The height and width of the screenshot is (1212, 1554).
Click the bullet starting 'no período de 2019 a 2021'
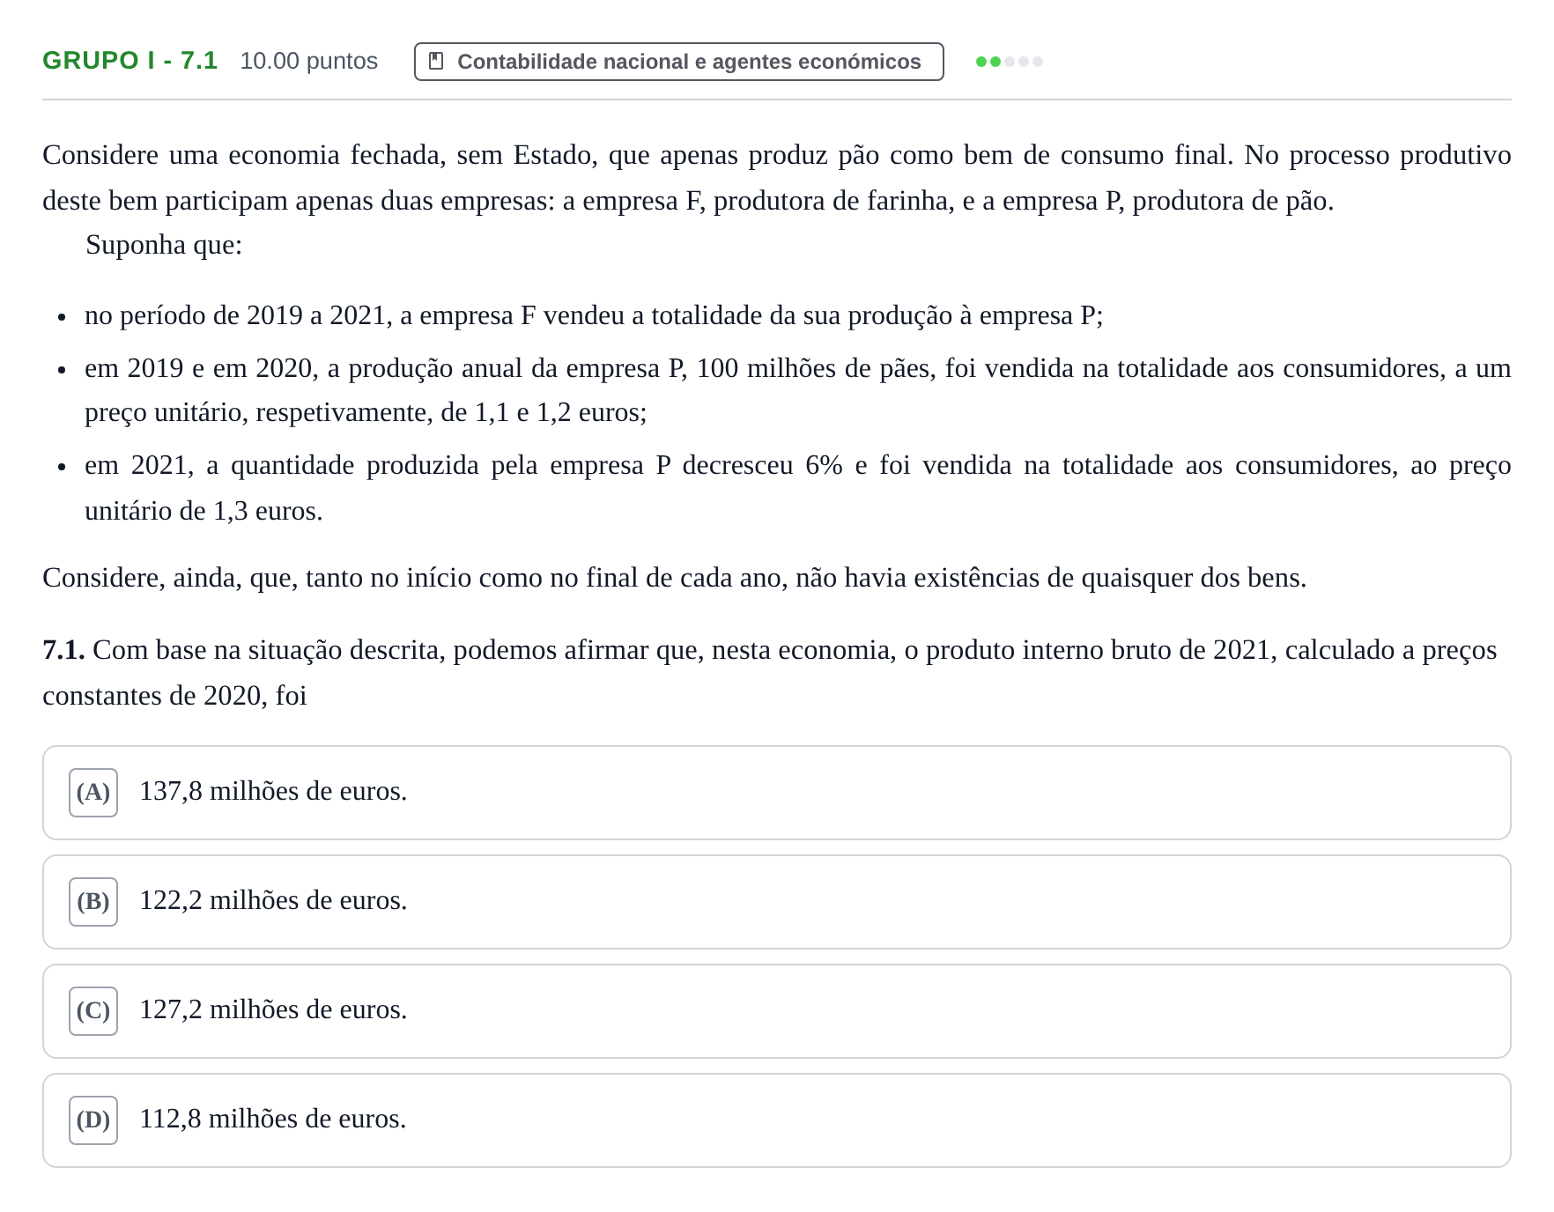pos(594,315)
